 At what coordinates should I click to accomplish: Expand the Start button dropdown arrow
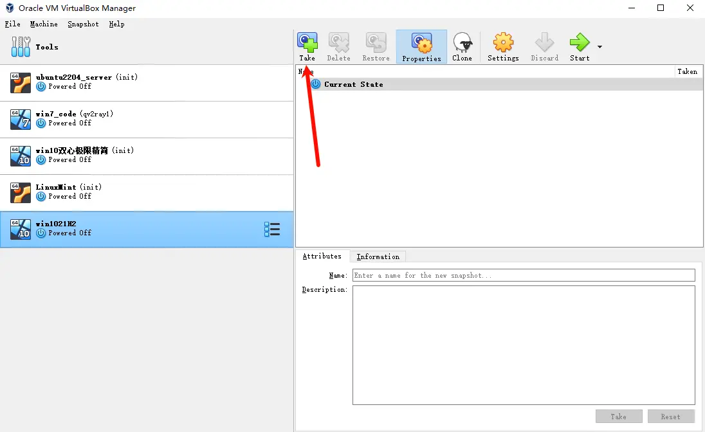pyautogui.click(x=600, y=47)
